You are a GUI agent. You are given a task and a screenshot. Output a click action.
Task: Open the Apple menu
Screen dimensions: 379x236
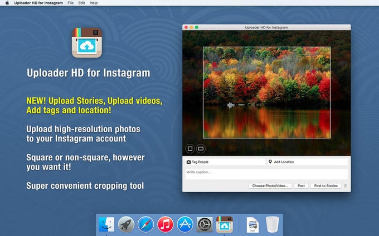[7, 3]
